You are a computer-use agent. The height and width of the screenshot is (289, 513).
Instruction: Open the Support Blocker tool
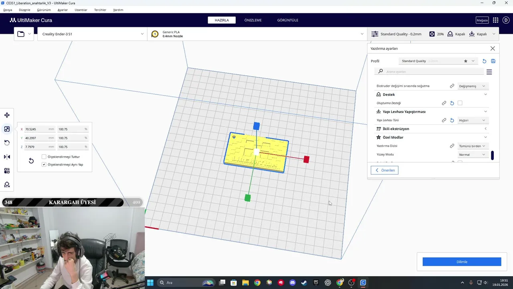point(7,185)
